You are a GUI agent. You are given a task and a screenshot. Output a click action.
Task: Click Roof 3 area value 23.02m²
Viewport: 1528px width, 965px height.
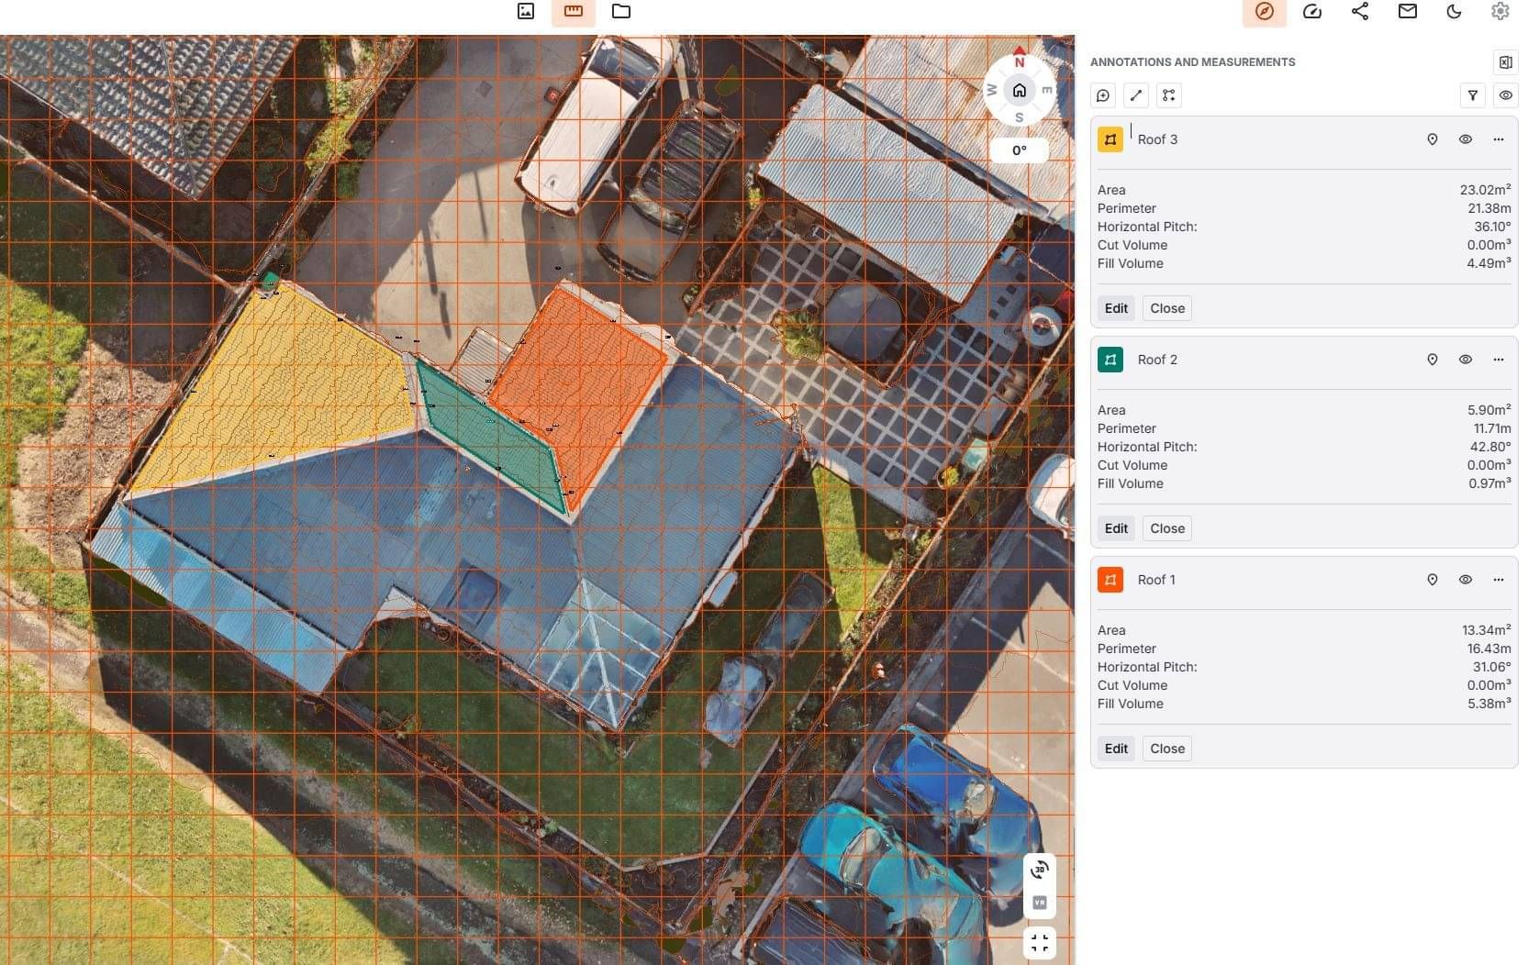tap(1485, 190)
